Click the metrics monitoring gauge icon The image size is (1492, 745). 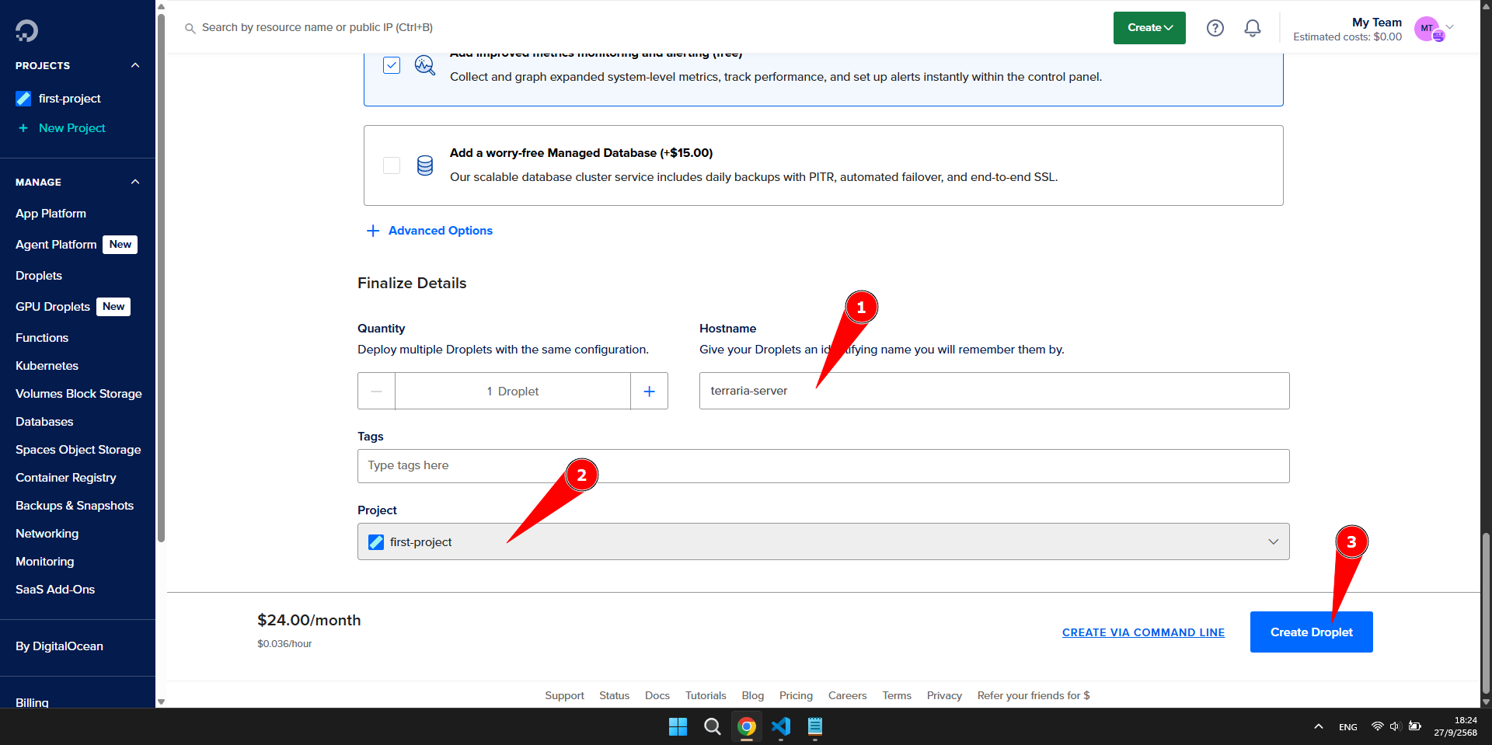tap(425, 65)
